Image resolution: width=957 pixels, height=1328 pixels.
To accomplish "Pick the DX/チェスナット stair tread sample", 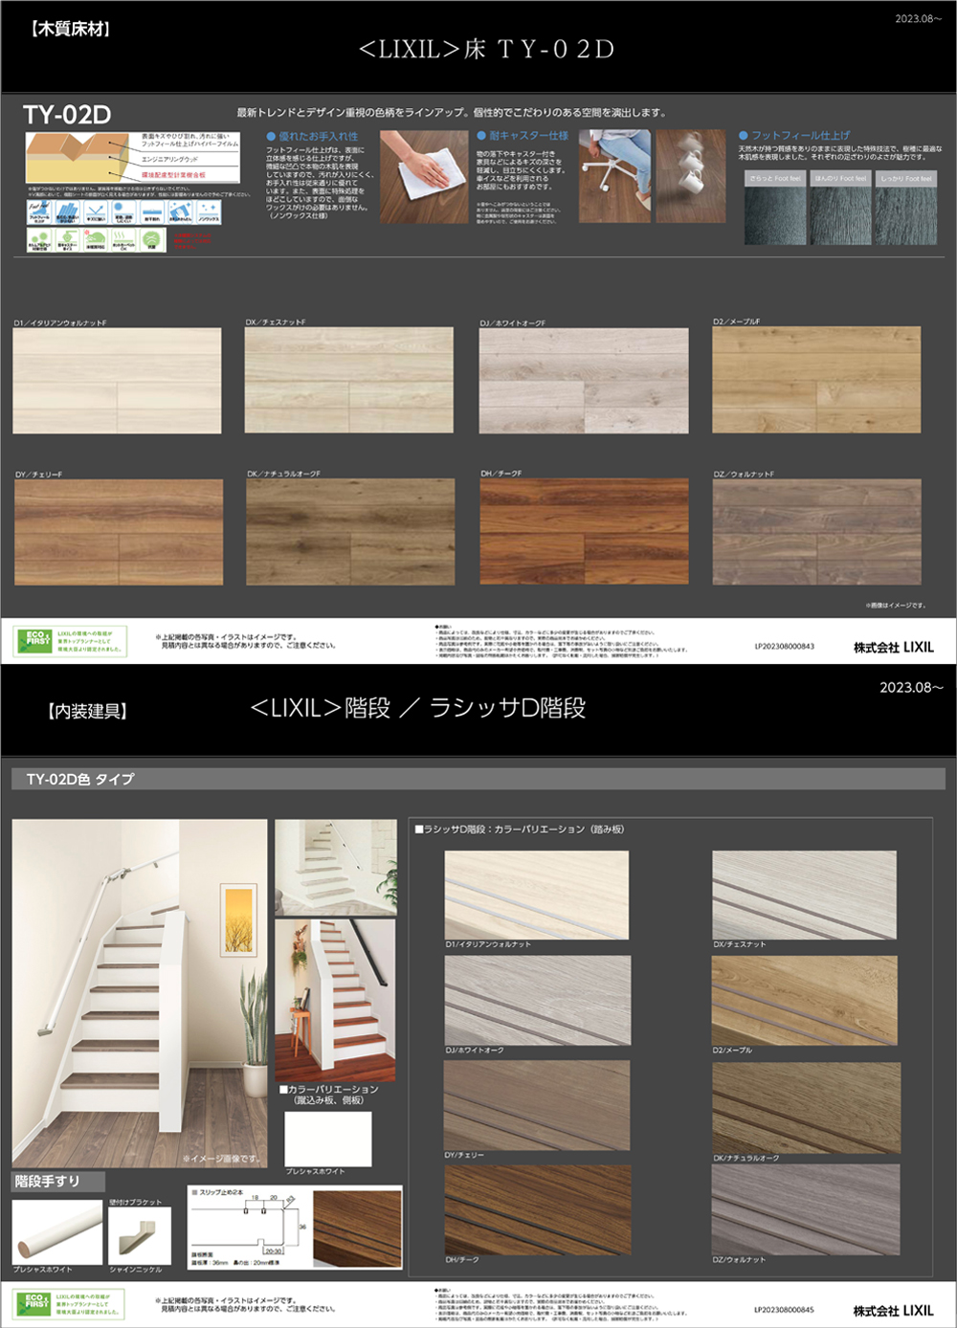I will coord(804,895).
